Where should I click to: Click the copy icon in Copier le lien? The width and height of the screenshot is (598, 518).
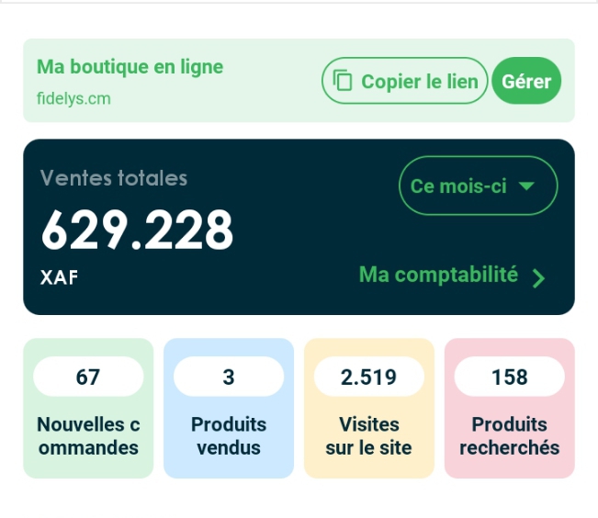(x=343, y=80)
